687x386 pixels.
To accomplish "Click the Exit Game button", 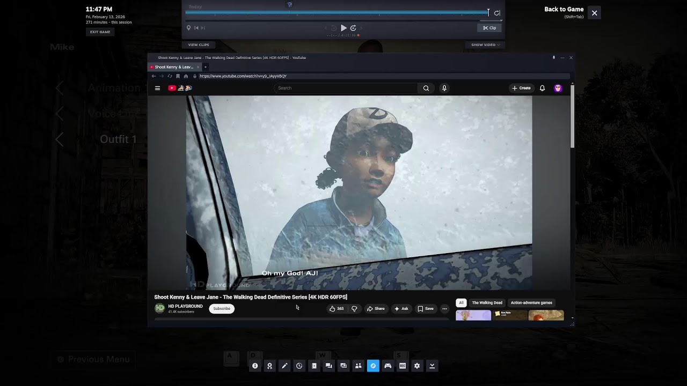I will tap(100, 32).
